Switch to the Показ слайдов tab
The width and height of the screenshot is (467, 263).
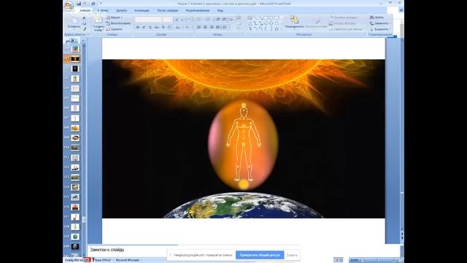coord(167,10)
